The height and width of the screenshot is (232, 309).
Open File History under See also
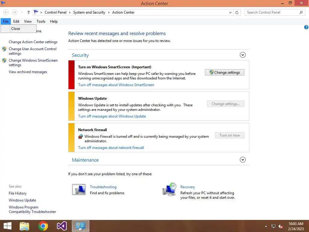[18, 193]
